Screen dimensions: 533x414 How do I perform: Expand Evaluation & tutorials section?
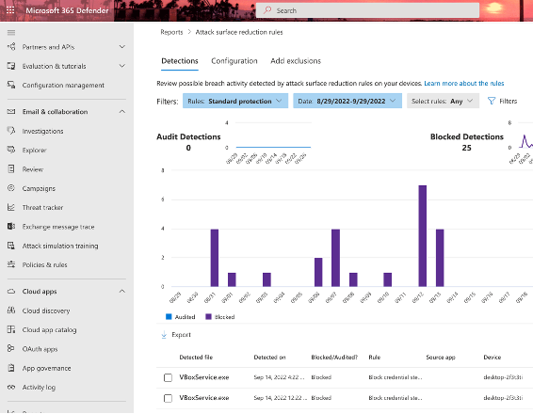tap(122, 66)
